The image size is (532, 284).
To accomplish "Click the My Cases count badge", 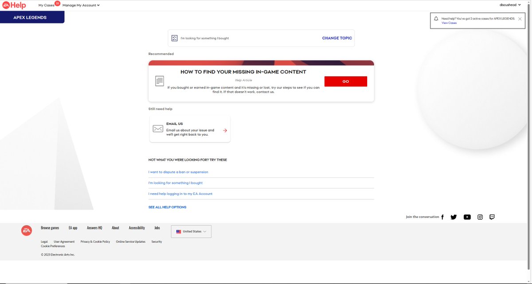I will pos(57,3).
